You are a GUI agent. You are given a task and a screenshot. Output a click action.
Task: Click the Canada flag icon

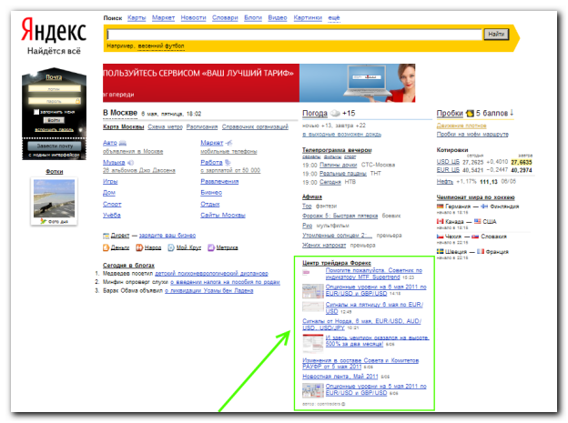(441, 222)
